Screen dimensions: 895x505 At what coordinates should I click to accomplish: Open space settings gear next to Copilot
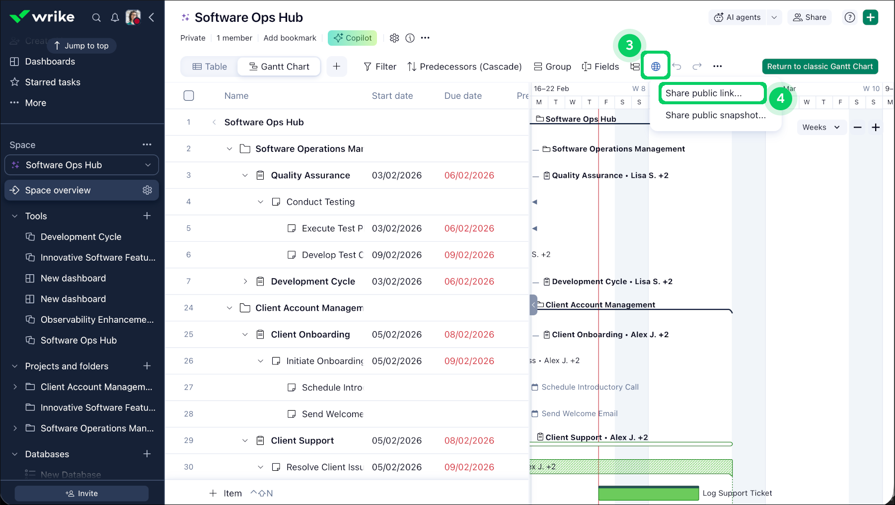(394, 38)
